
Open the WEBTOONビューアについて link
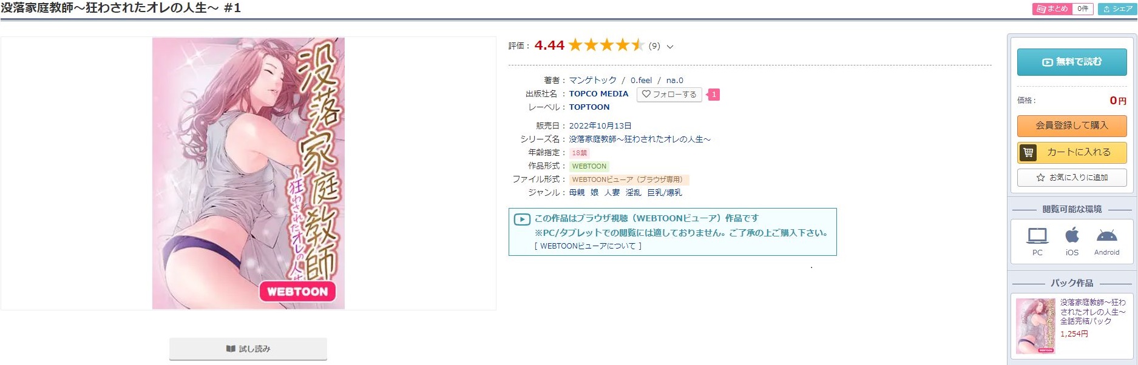click(x=588, y=246)
